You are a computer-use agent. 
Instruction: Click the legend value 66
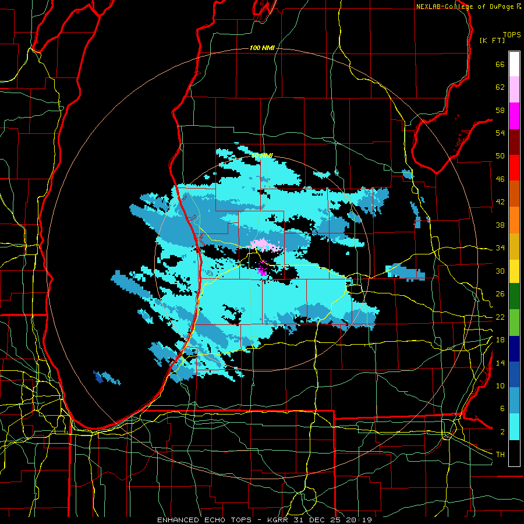(500, 64)
